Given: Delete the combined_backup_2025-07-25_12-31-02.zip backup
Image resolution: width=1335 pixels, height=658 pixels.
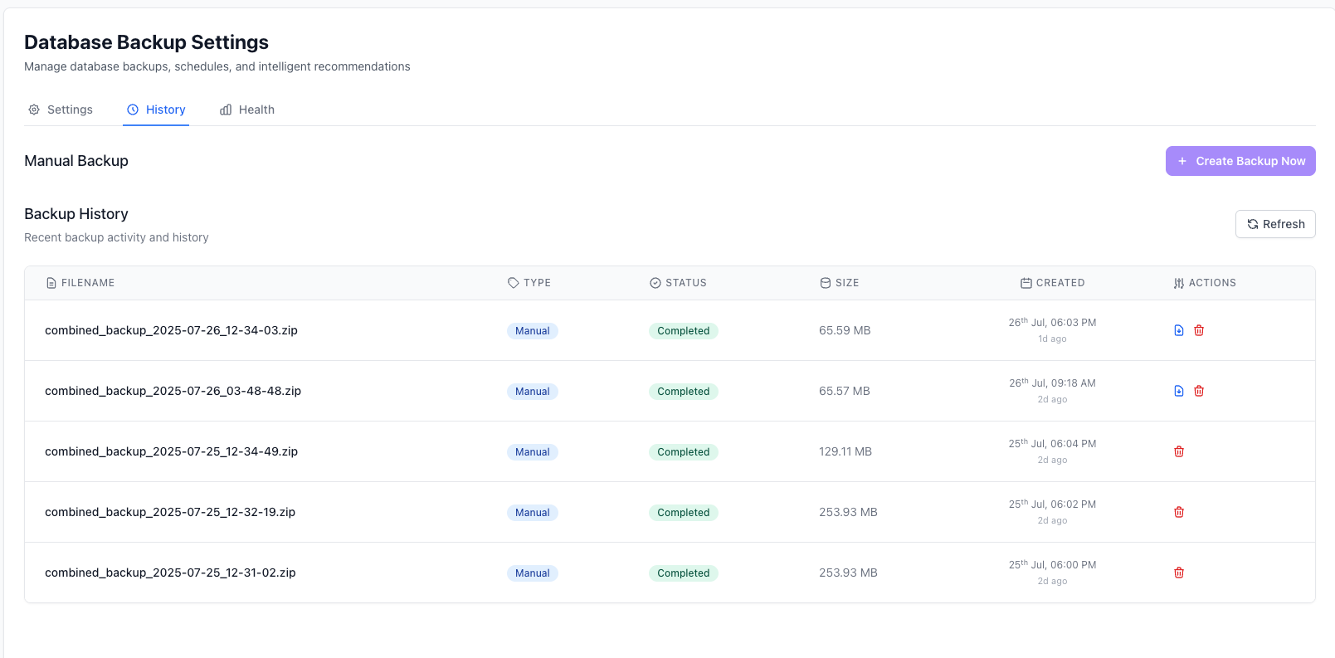Looking at the screenshot, I should [1179, 573].
